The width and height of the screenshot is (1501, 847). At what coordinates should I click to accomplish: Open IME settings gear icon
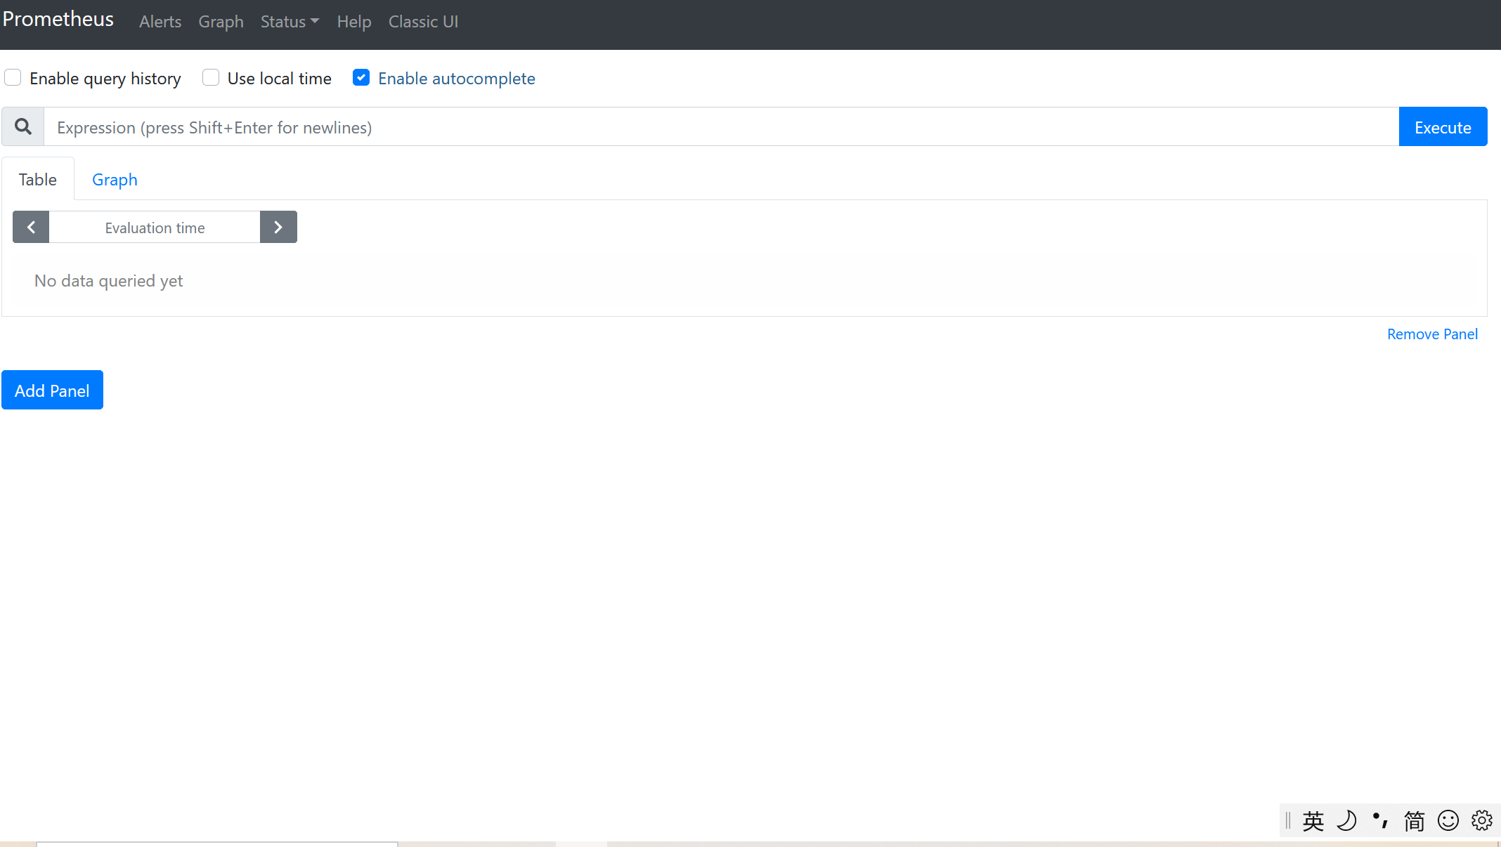1481,820
